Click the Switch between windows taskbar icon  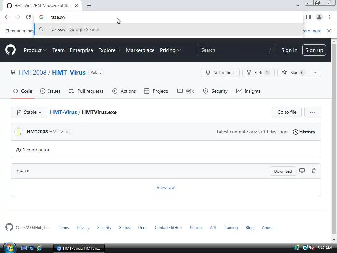pos(32,248)
